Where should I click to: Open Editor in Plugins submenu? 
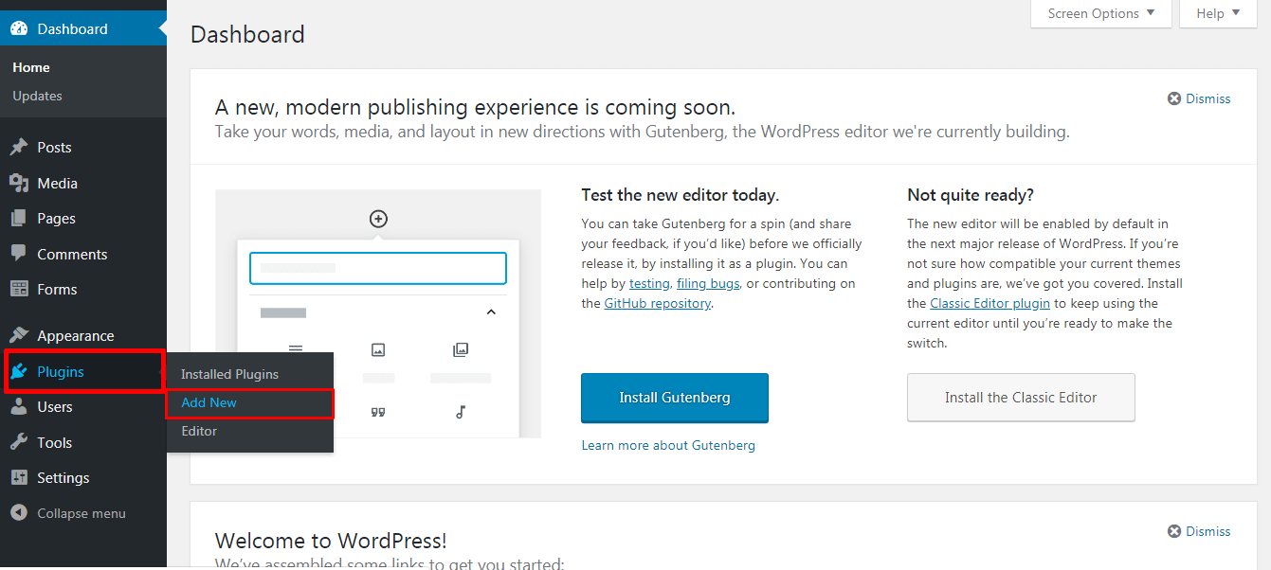tap(199, 431)
